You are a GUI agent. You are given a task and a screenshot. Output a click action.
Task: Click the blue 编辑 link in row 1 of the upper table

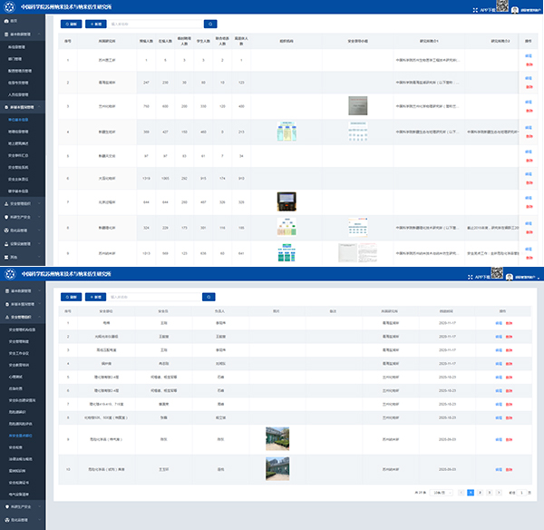point(529,55)
